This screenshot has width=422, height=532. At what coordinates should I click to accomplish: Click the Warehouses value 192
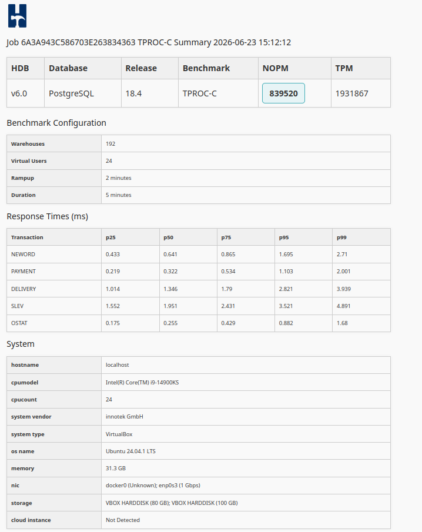click(x=110, y=144)
